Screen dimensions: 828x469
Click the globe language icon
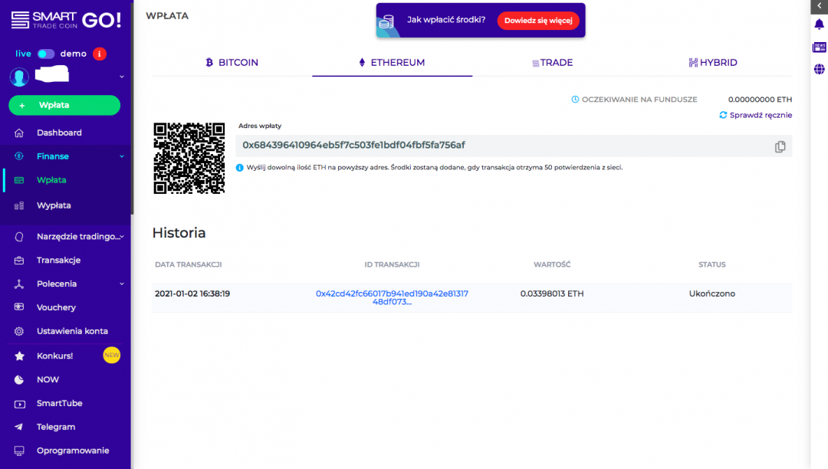tap(819, 70)
